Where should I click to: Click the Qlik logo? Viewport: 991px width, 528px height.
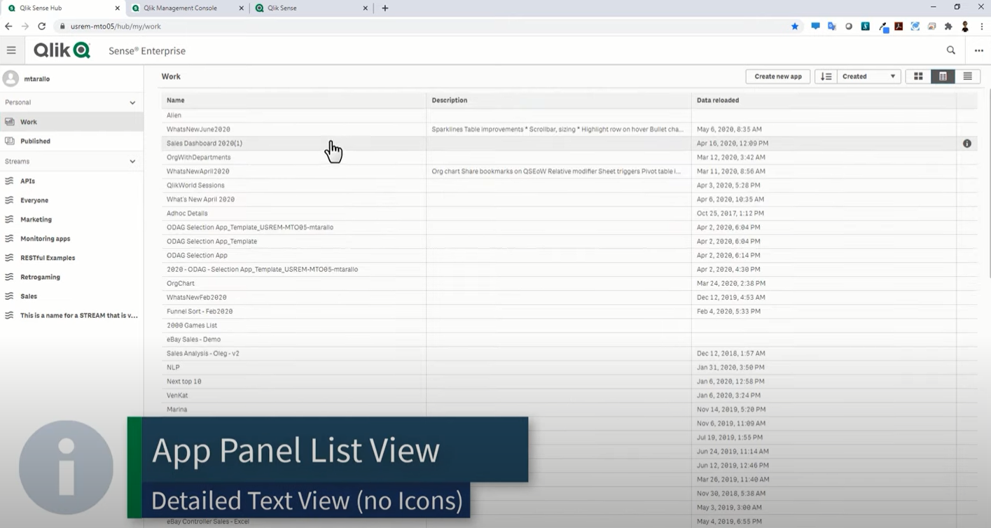pos(62,50)
